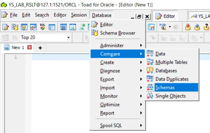
Task: Open the Schema Browser toolbar icon
Action: 15,27
